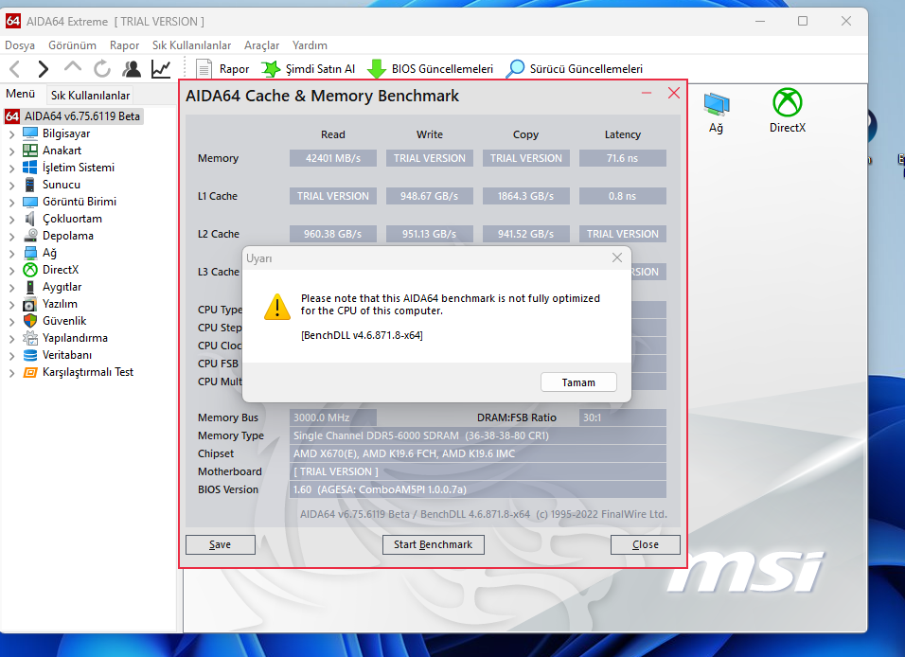This screenshot has height=657, width=905.
Task: Expand the Bilgisayar tree node chevron
Action: tap(11, 134)
